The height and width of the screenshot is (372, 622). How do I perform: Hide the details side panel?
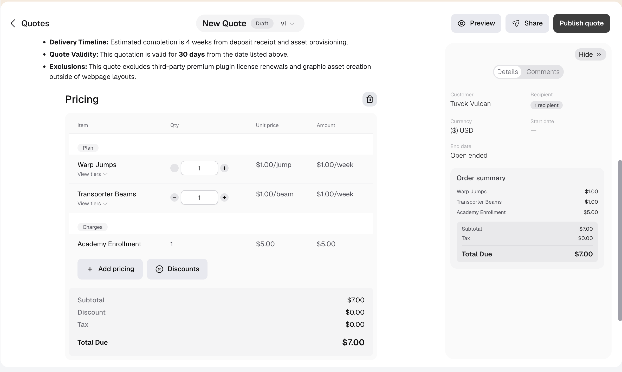590,54
